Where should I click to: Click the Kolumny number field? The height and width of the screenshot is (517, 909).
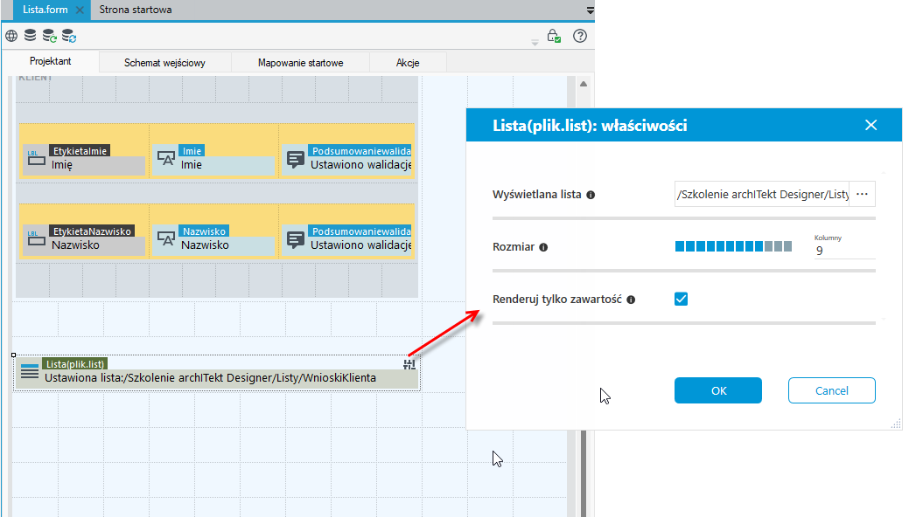(x=844, y=251)
